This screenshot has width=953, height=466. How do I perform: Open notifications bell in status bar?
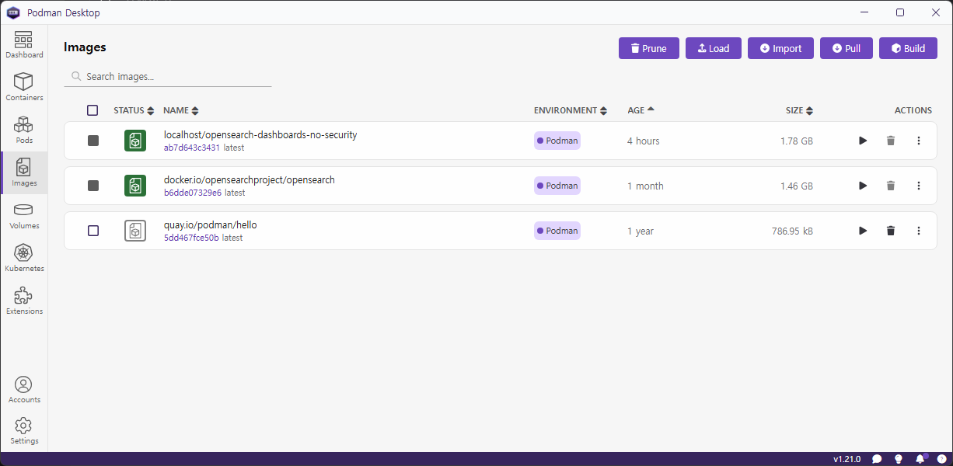click(920, 459)
